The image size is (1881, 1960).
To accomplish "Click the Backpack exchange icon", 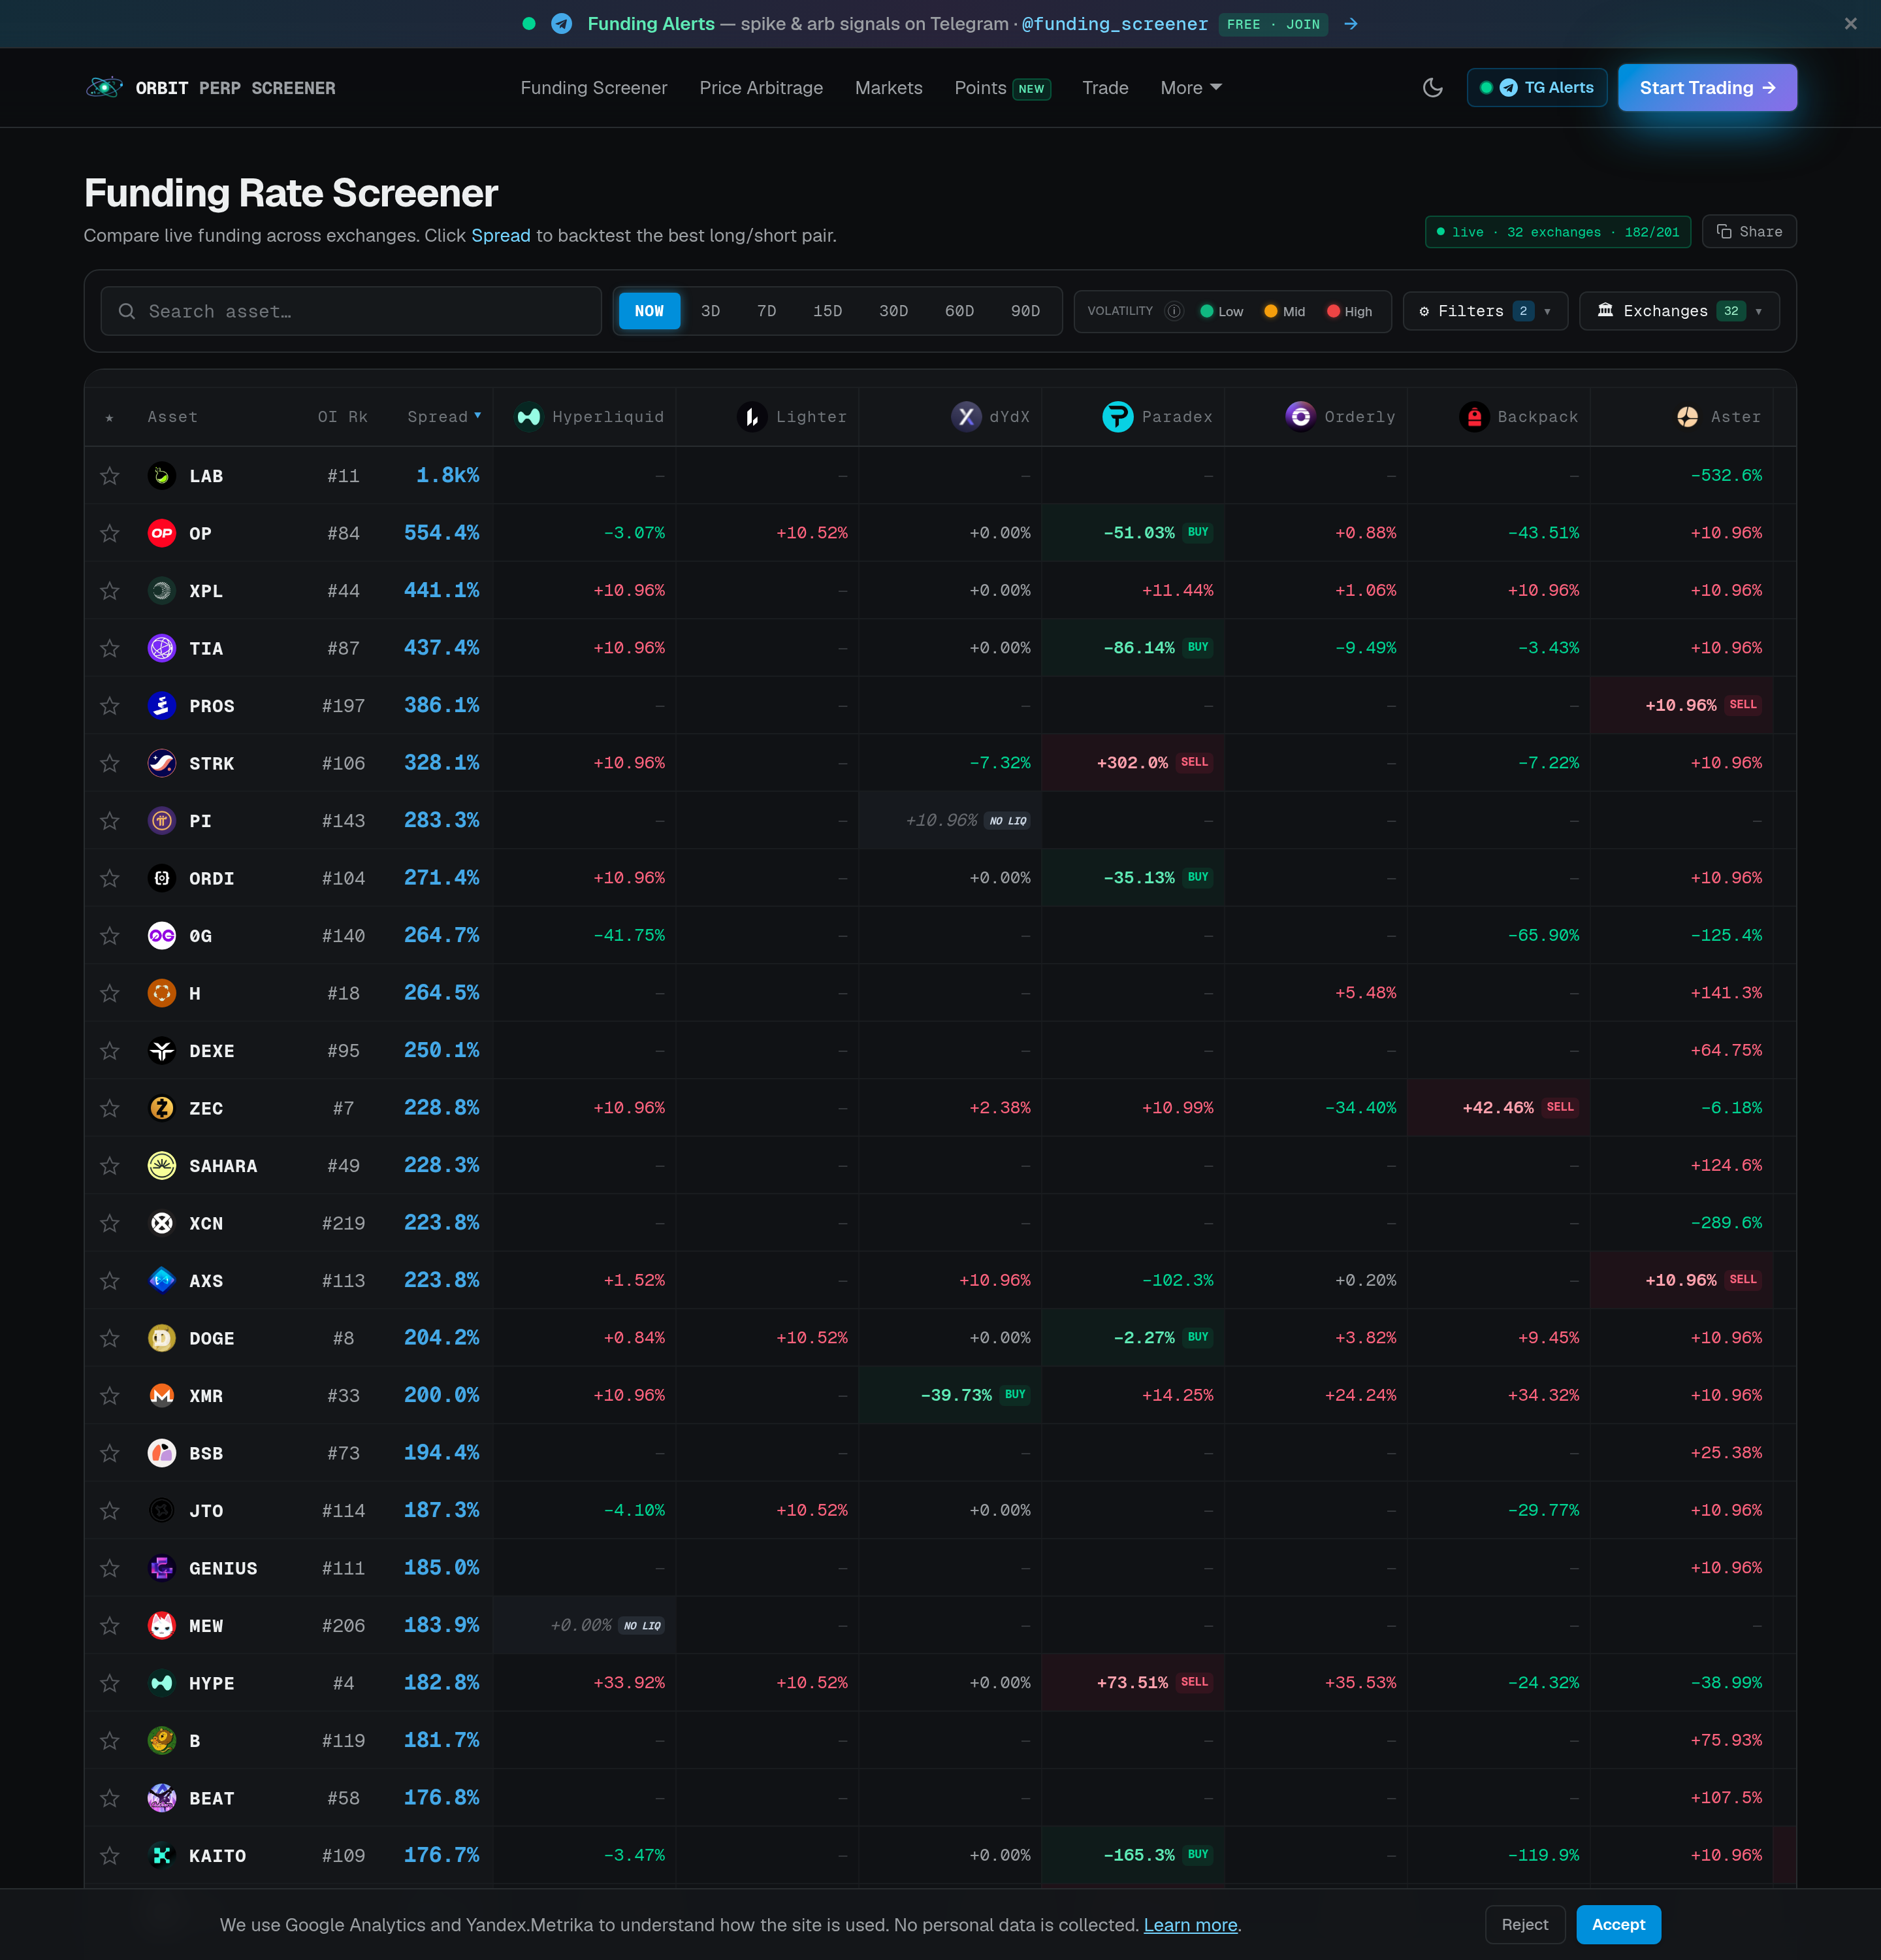I will (x=1474, y=417).
